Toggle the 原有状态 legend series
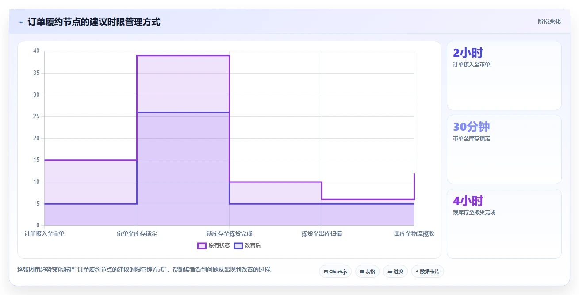This screenshot has width=579, height=295. coord(213,245)
